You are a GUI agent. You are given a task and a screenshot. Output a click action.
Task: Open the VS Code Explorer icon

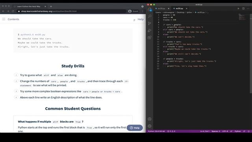click(150, 9)
